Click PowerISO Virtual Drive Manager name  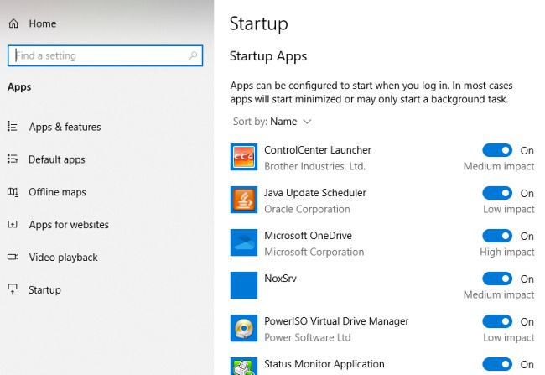pyautogui.click(x=336, y=321)
